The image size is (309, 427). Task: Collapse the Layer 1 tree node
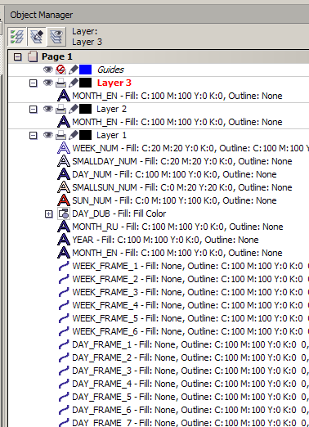(33, 136)
